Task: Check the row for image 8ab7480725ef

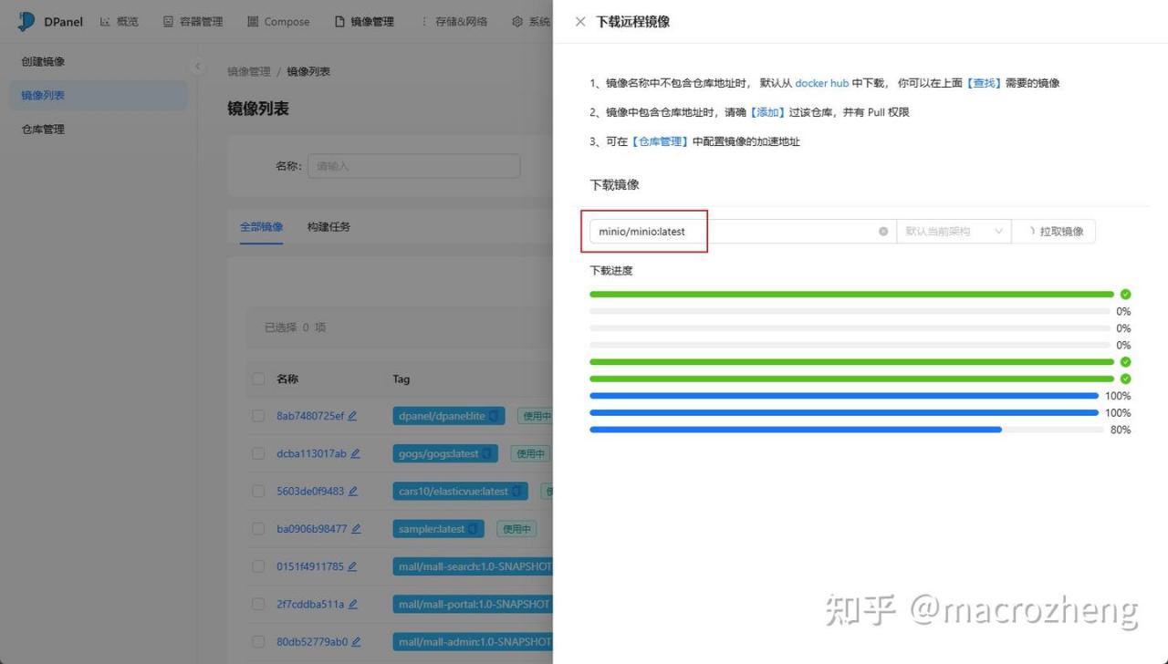Action: [258, 416]
